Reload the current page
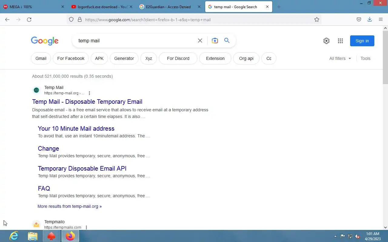 [29, 20]
